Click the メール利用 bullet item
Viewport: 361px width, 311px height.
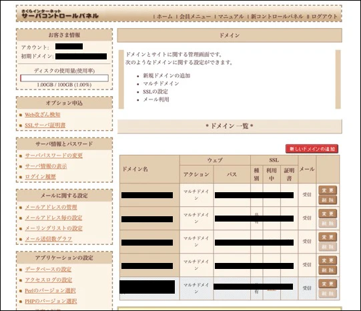(156, 99)
